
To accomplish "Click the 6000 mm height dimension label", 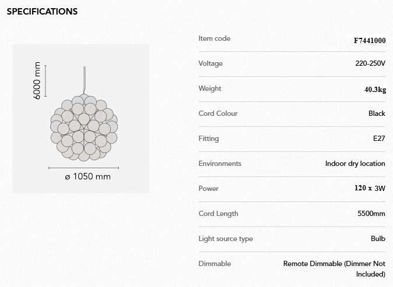I will (x=37, y=80).
